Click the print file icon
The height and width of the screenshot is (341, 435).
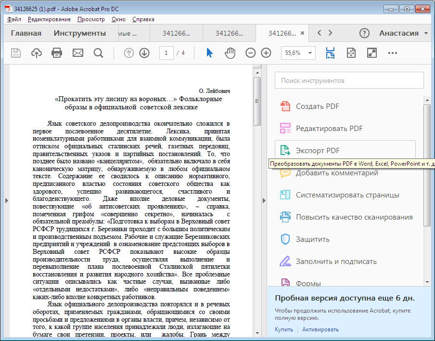[57, 53]
